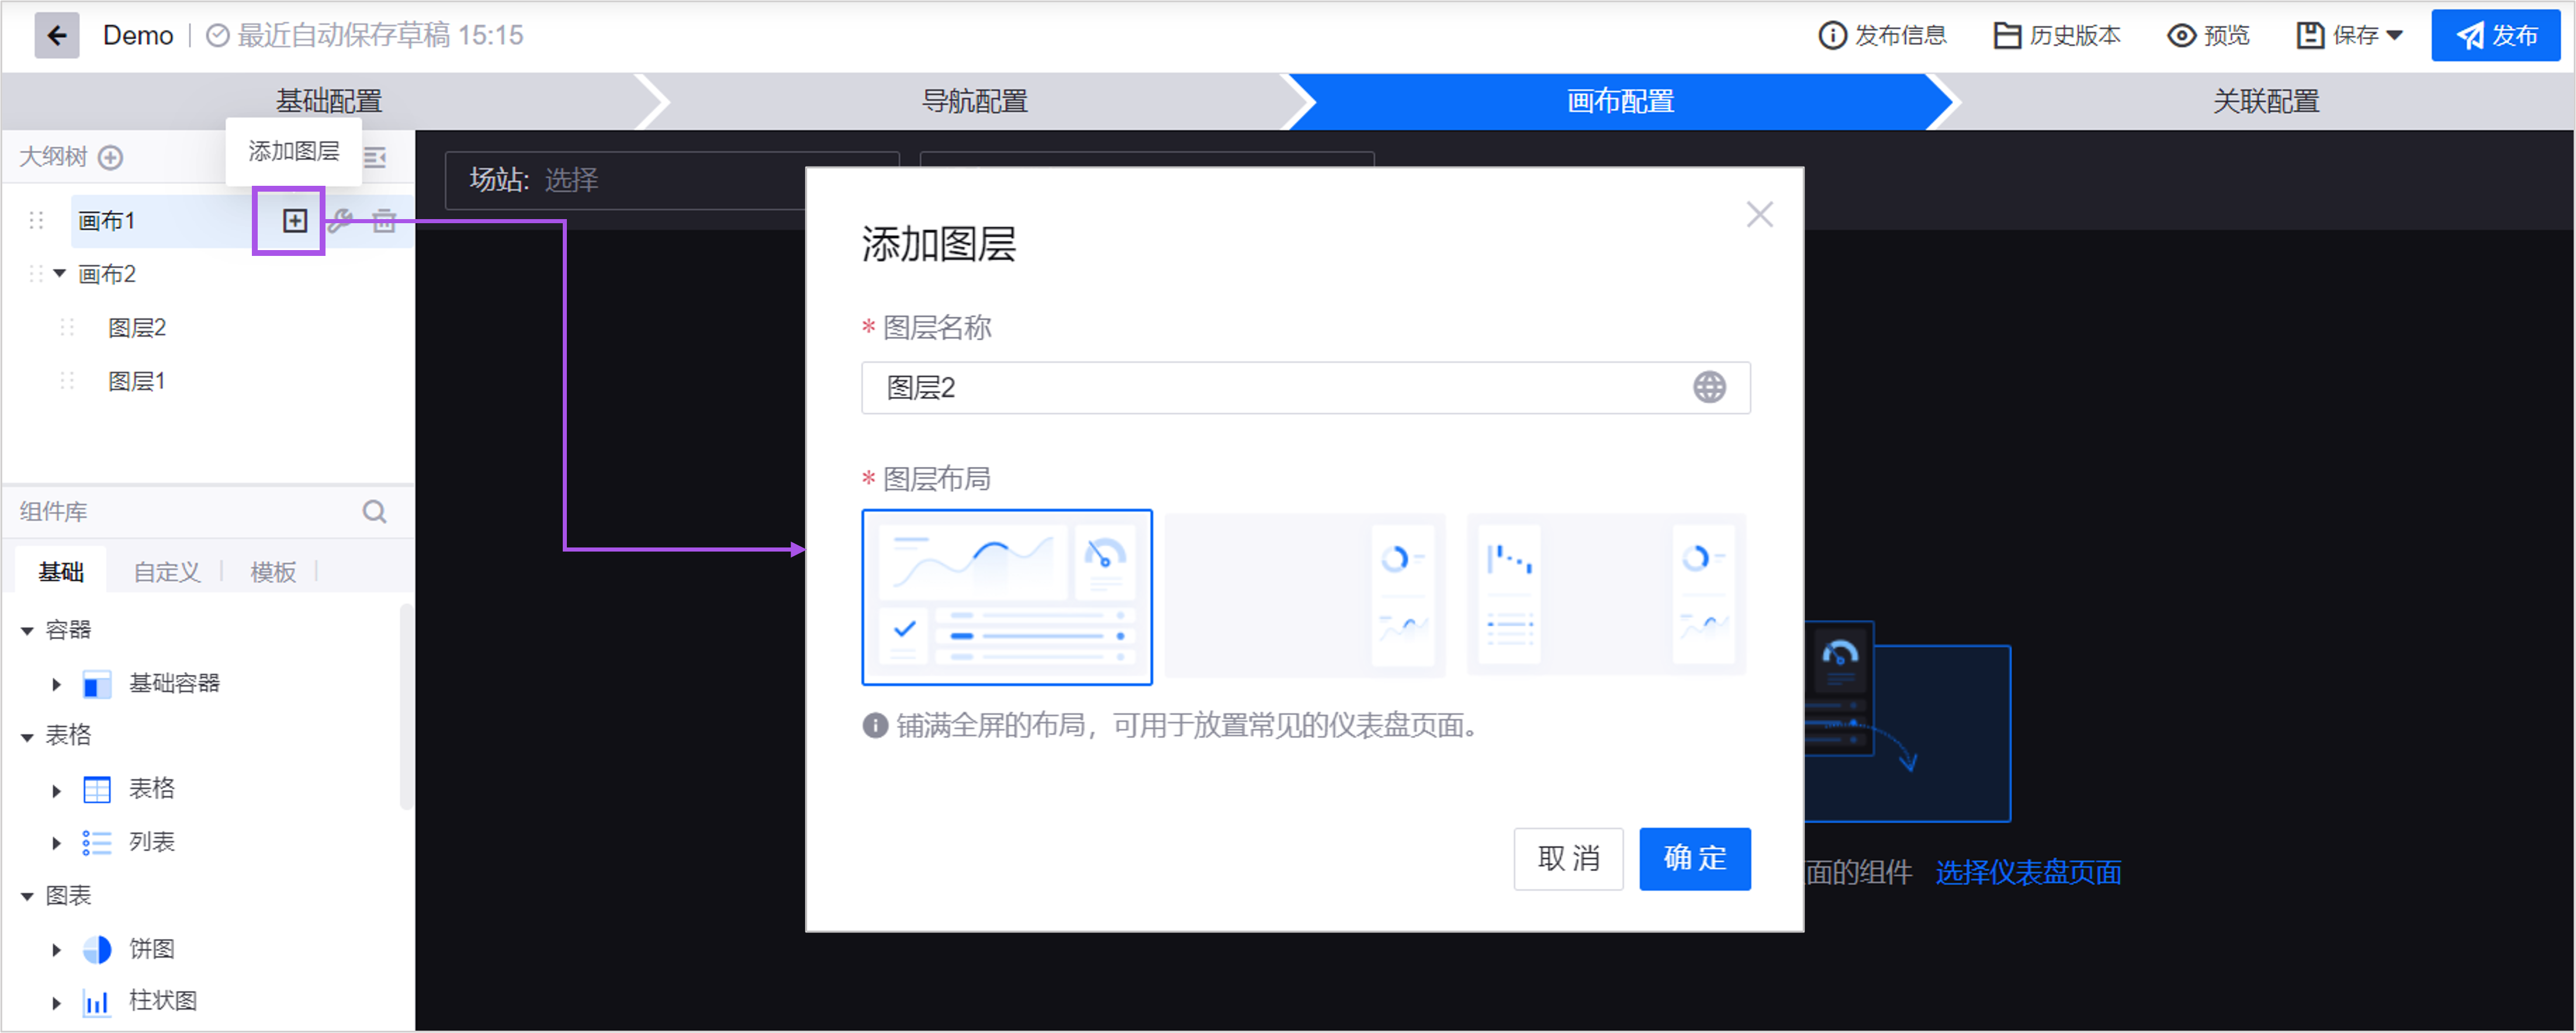Go to the 导航配置 step

(x=974, y=101)
